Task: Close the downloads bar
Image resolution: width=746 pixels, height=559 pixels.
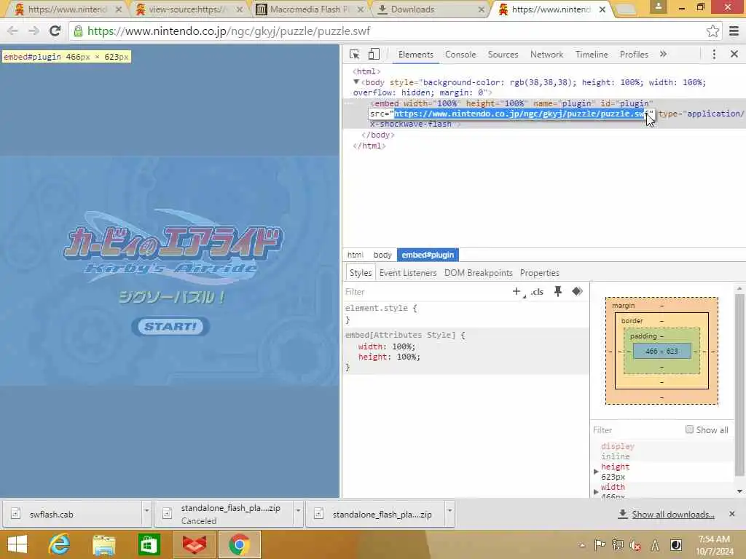Action: click(731, 514)
